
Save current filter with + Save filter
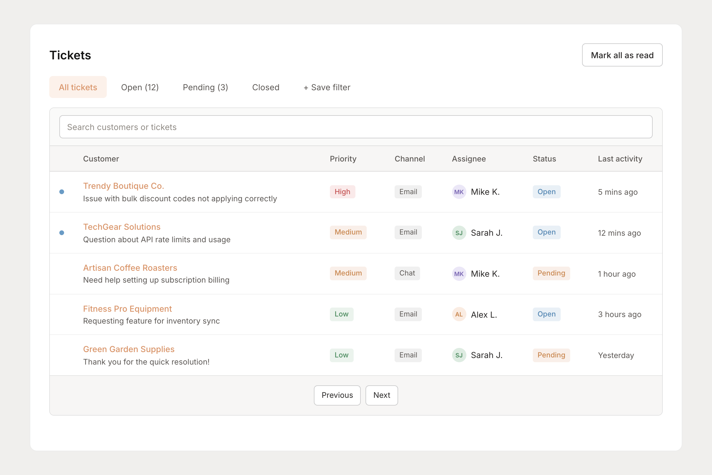click(326, 87)
